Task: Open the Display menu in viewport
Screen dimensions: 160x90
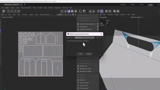Action: (116, 14)
